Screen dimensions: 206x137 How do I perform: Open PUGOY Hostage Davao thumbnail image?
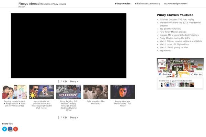(69, 92)
